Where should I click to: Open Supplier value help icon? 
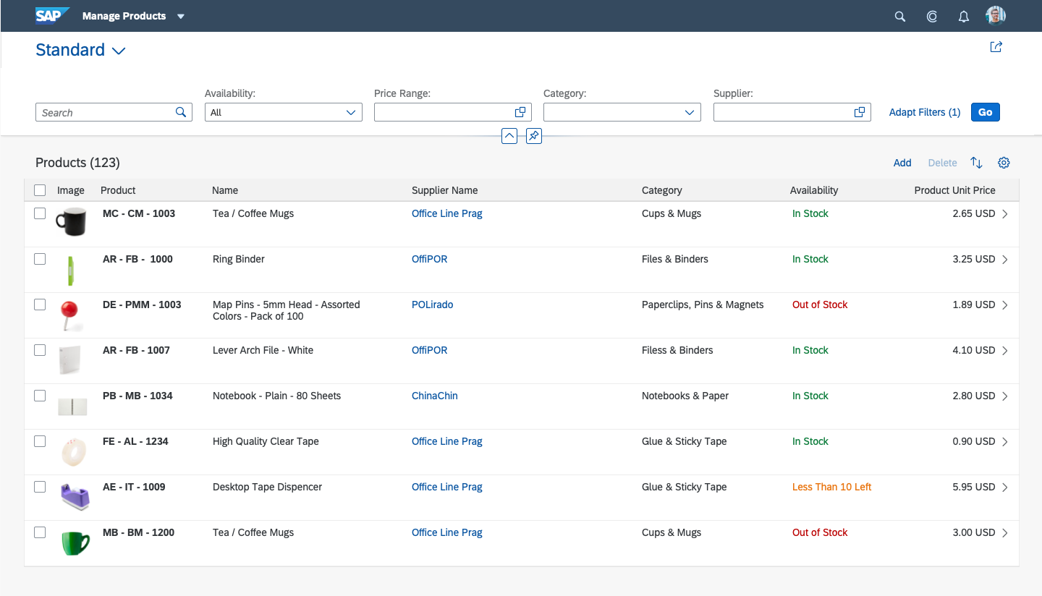pos(860,112)
